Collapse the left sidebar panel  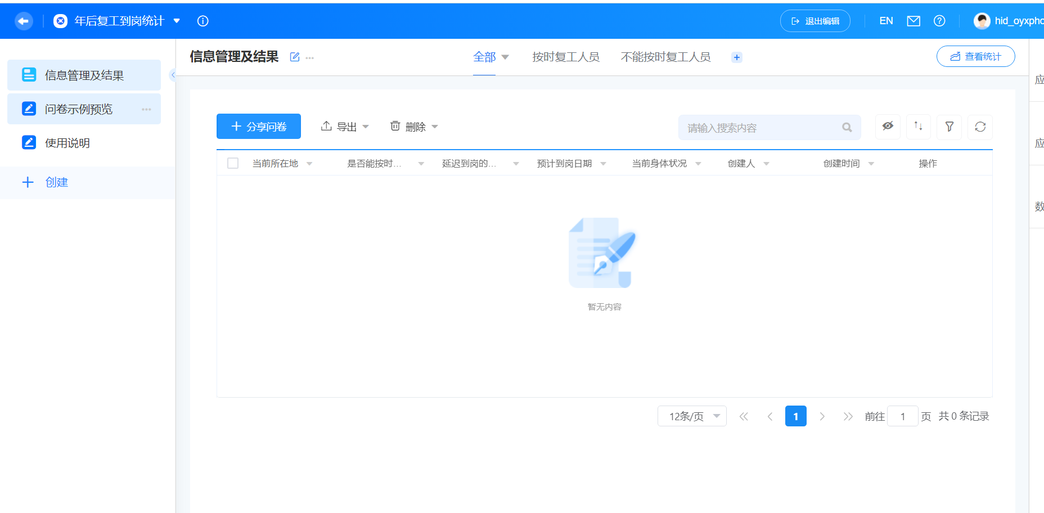(173, 75)
